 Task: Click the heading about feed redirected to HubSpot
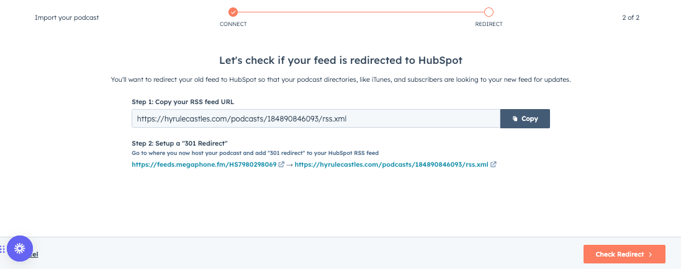340,60
